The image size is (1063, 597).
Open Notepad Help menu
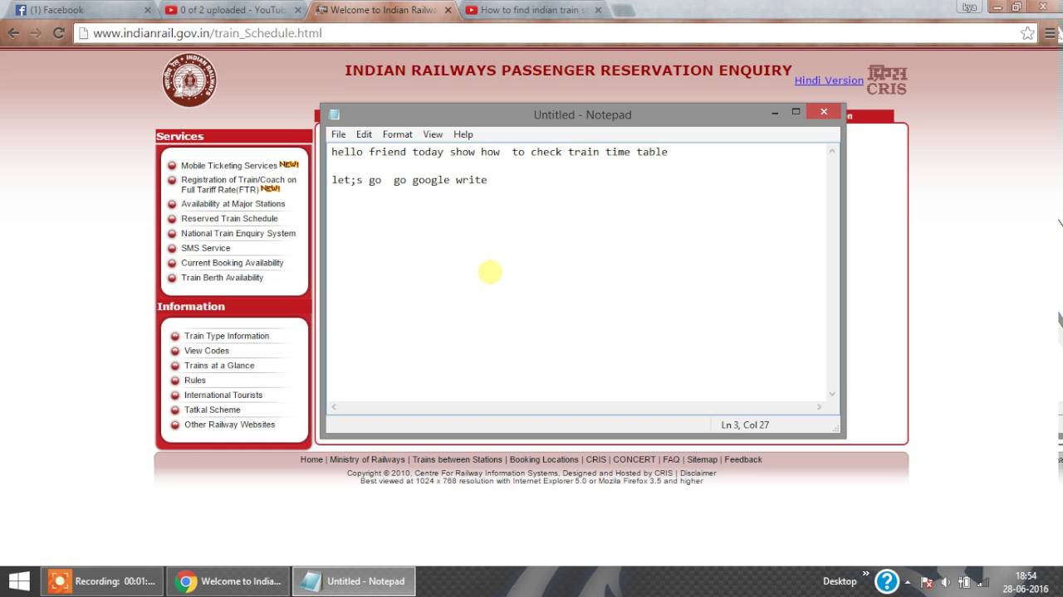click(x=463, y=134)
